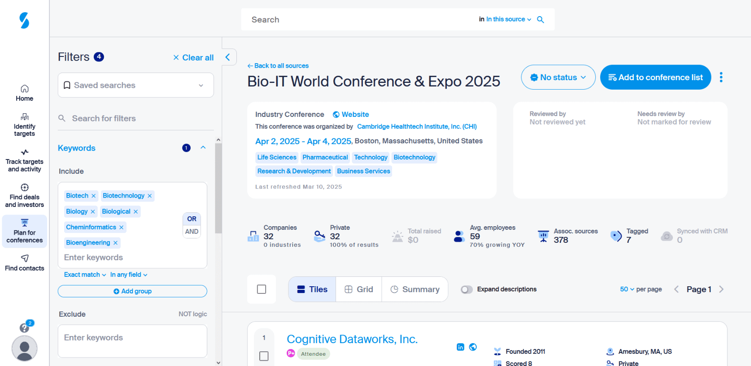Click the Avg. employees icon
The image size is (751, 366).
[x=459, y=236]
